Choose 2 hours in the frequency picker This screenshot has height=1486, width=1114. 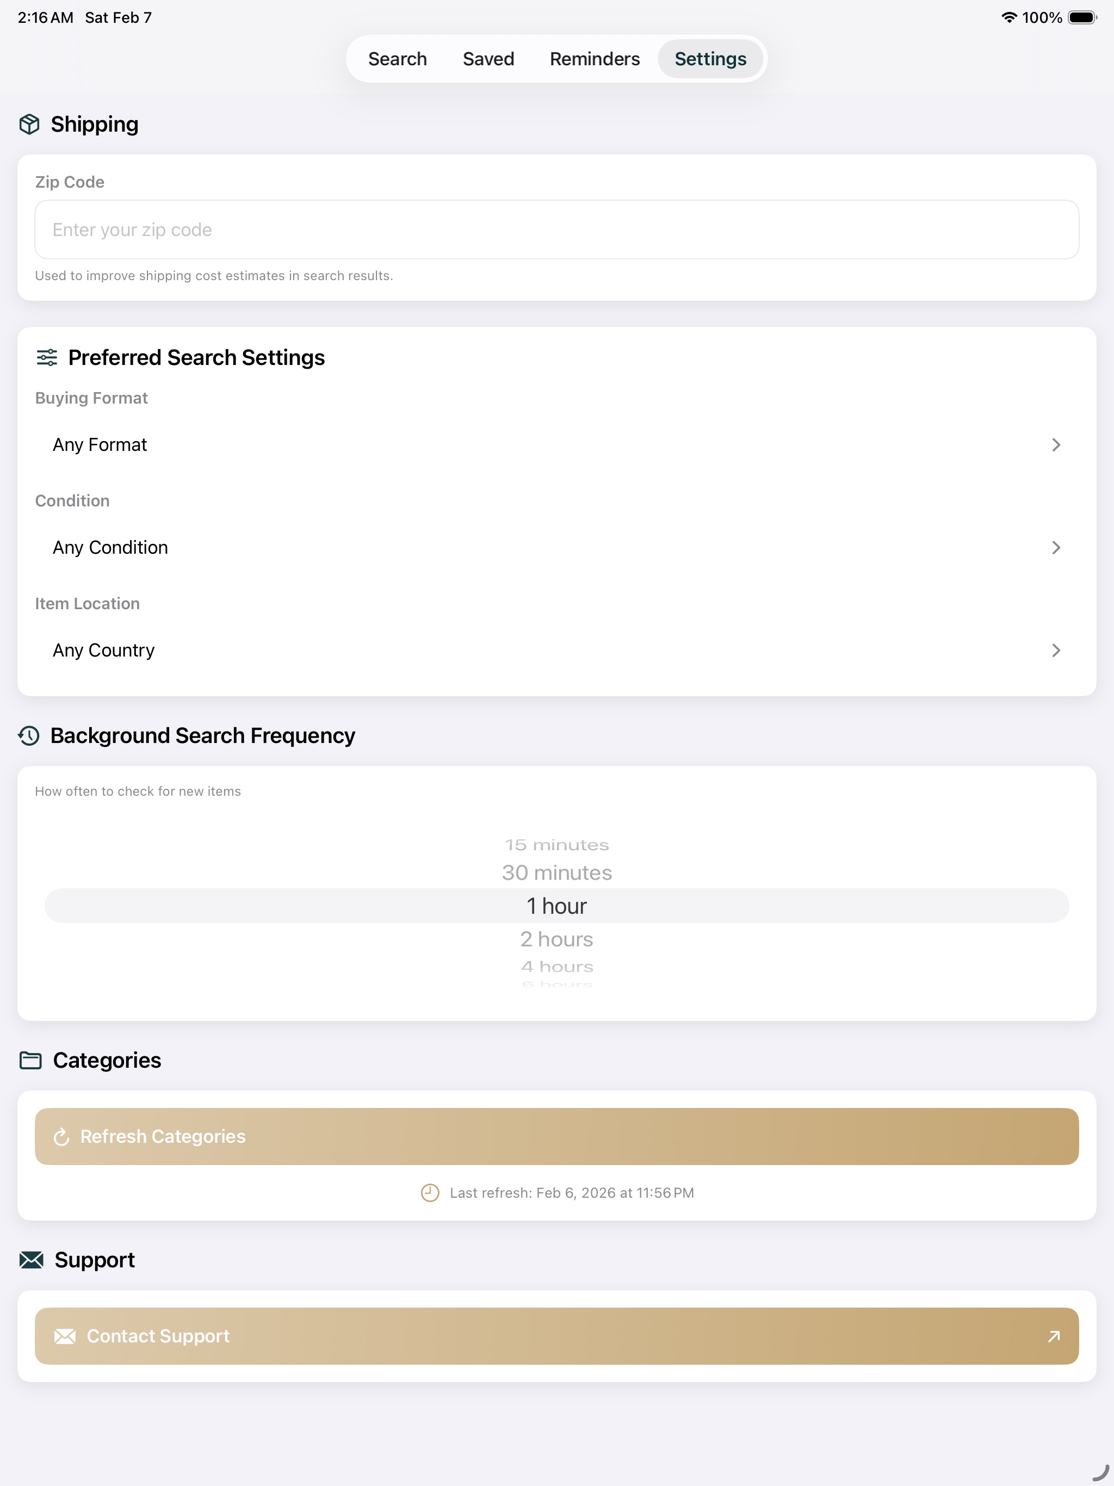point(557,939)
